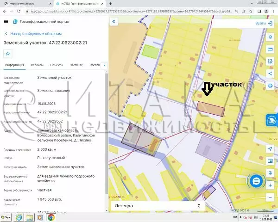The height and width of the screenshot is (222, 278).
Task: Click the info panel vertical scrollbar
Action: [x=107, y=134]
